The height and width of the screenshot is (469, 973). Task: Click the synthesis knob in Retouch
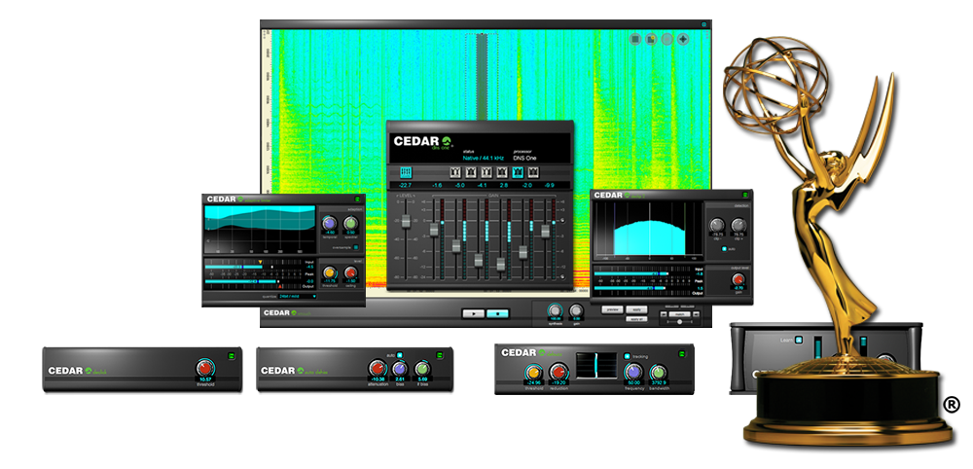tap(555, 309)
